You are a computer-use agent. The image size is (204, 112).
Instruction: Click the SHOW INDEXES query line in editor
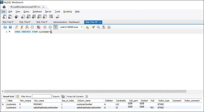33,32
